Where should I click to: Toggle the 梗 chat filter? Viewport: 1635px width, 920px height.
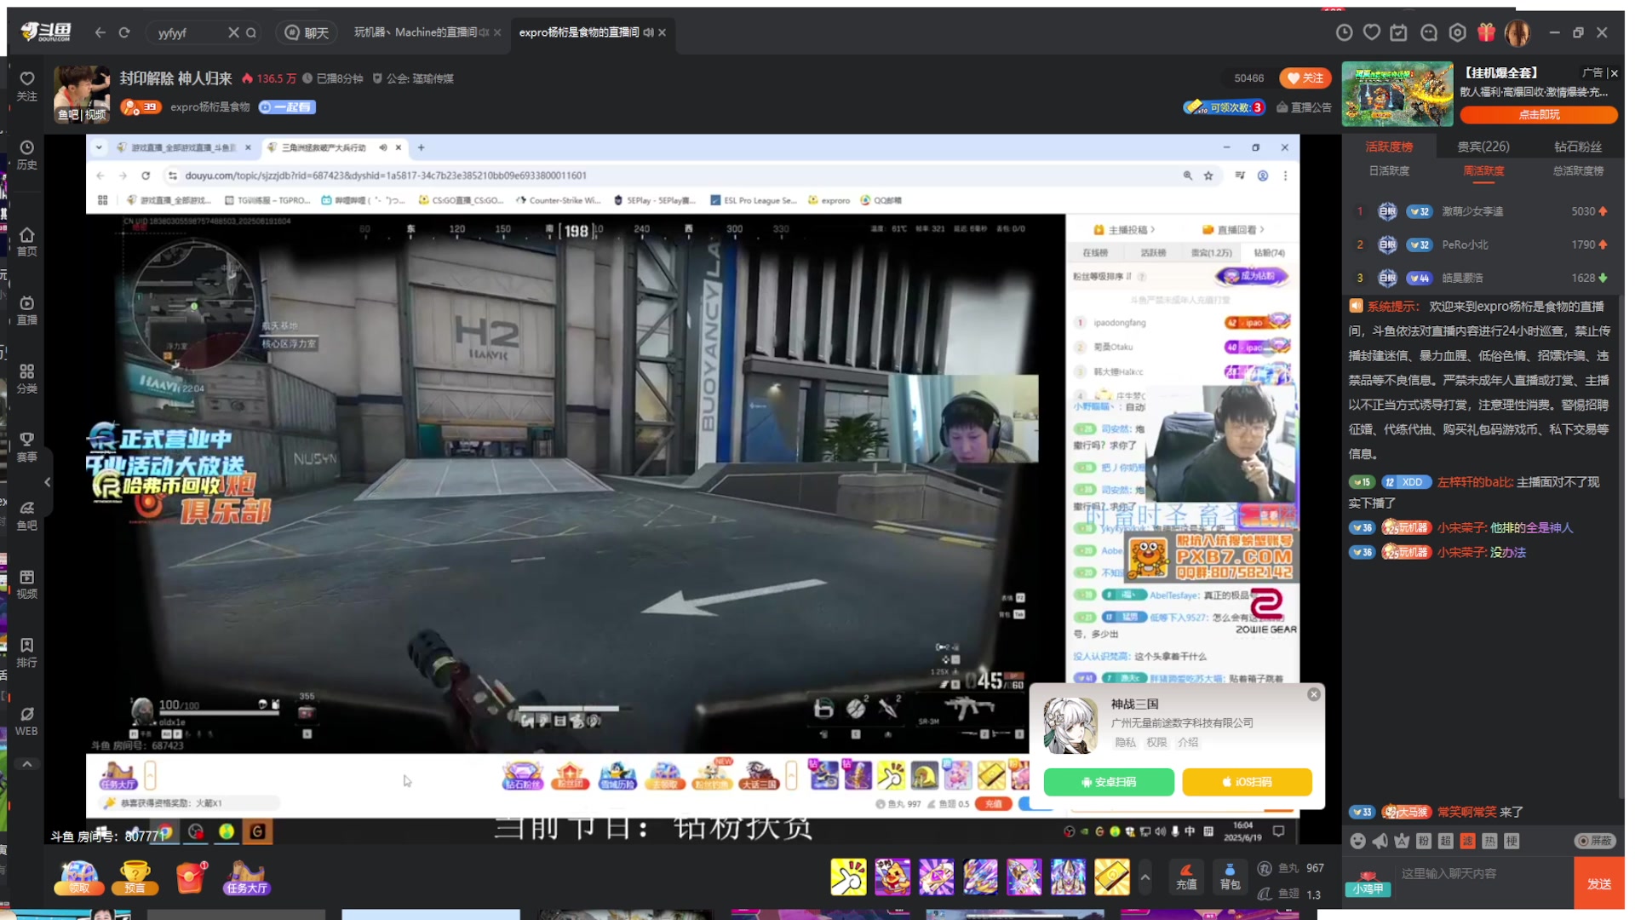1512,842
